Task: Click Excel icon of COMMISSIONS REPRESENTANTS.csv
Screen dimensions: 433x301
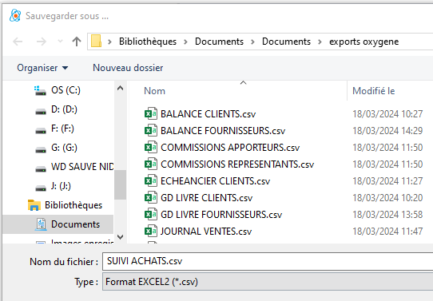Action: click(x=151, y=164)
